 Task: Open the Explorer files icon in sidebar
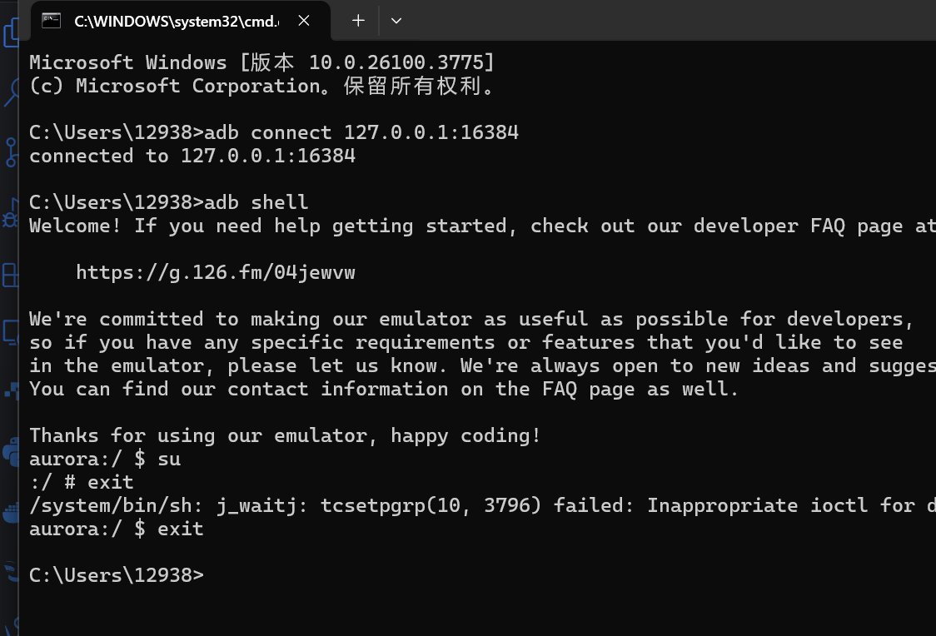[11, 32]
